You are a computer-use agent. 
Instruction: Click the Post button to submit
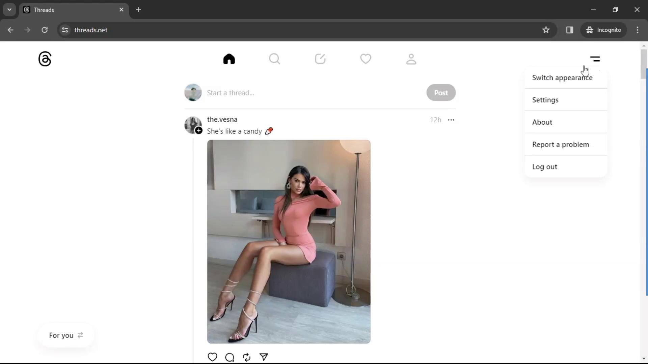440,92
